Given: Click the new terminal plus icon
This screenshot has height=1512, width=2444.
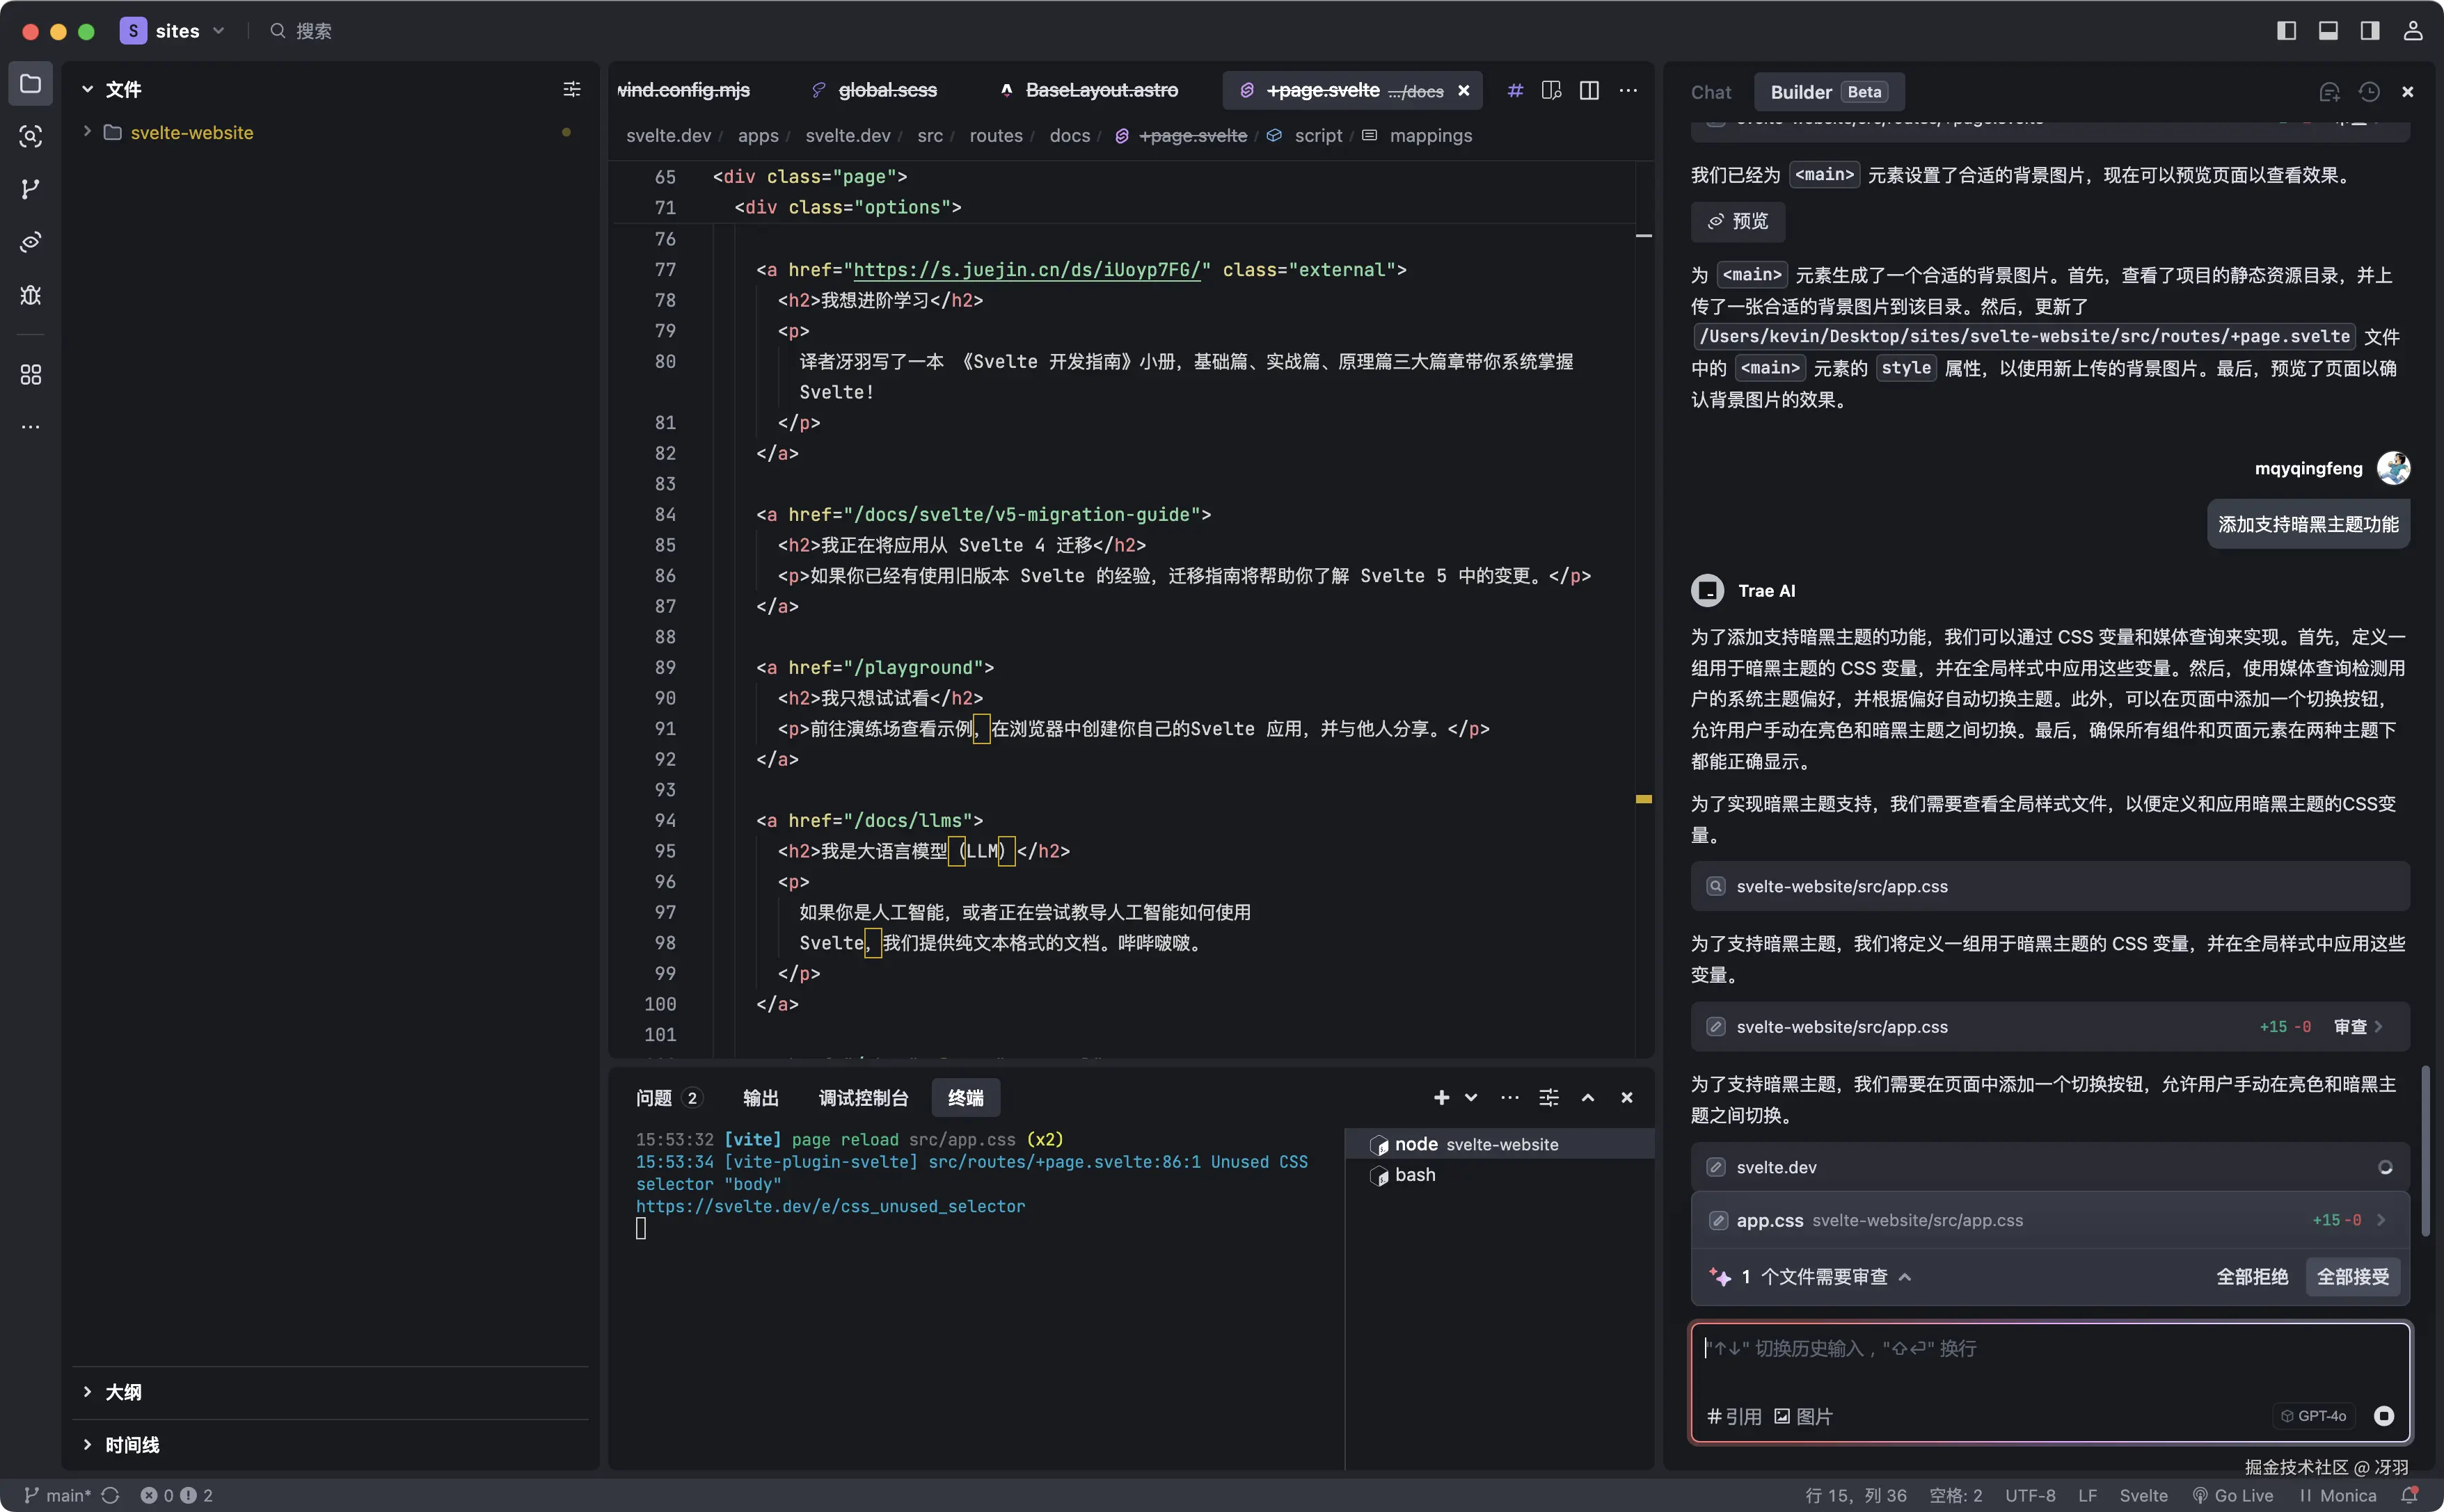Looking at the screenshot, I should pos(1441,1098).
